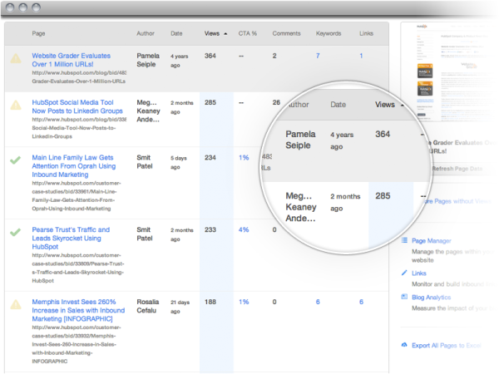Click the Blog Analytics icon

pos(405,297)
